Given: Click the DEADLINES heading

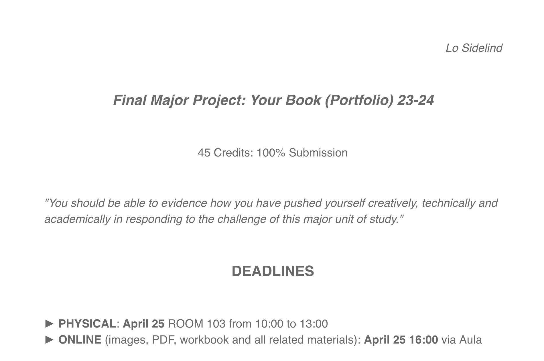Looking at the screenshot, I should (x=273, y=271).
